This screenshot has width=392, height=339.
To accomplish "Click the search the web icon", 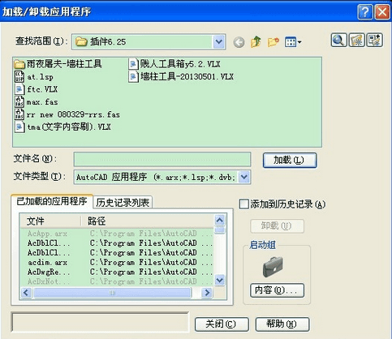I will pyautogui.click(x=338, y=41).
